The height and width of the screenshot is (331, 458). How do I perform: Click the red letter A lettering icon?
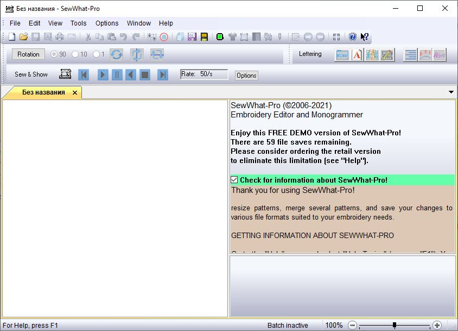[x=357, y=55]
